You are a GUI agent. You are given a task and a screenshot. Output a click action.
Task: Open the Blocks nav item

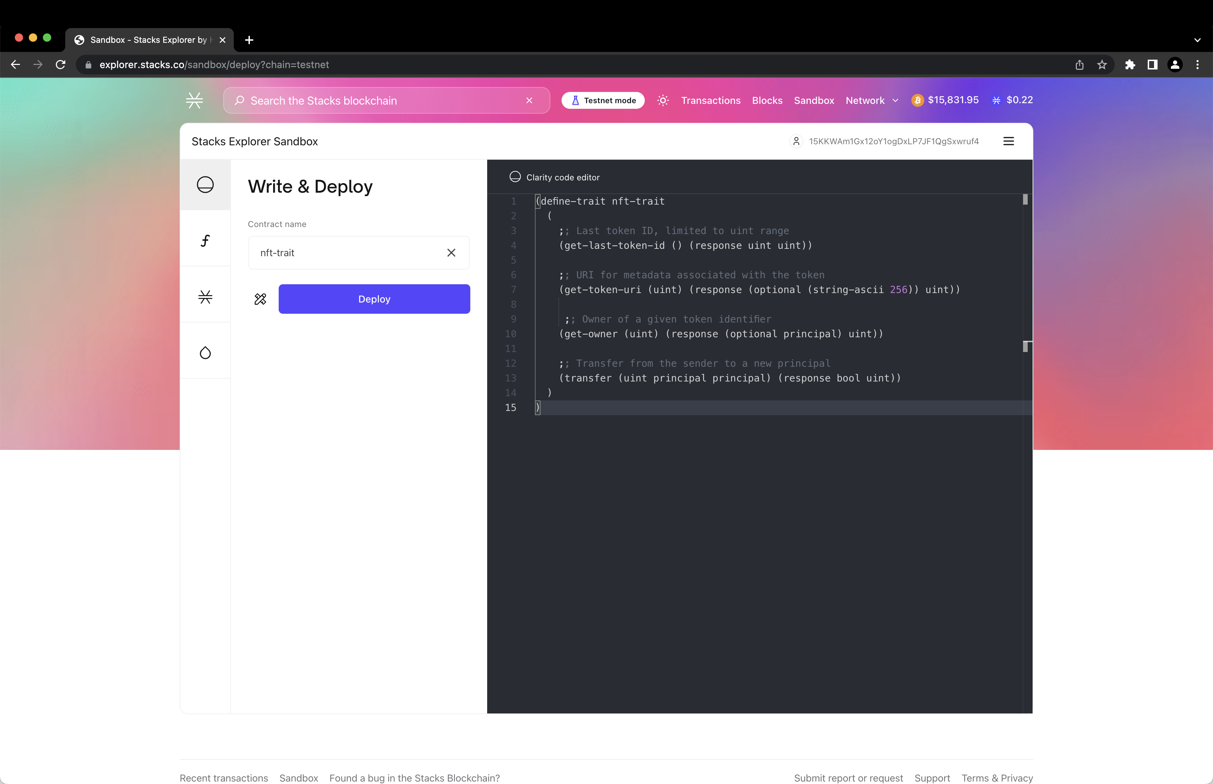767,100
